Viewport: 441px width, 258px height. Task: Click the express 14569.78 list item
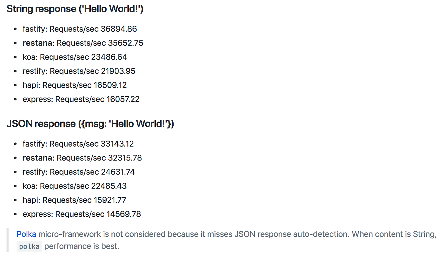point(82,214)
